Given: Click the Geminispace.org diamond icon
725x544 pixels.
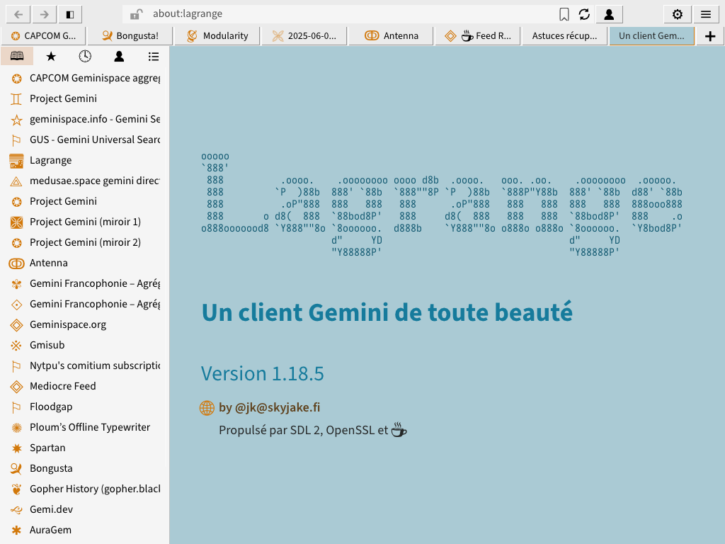Looking at the screenshot, I should (17, 325).
